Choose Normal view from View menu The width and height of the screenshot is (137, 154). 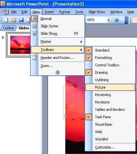pyautogui.click(x=58, y=19)
